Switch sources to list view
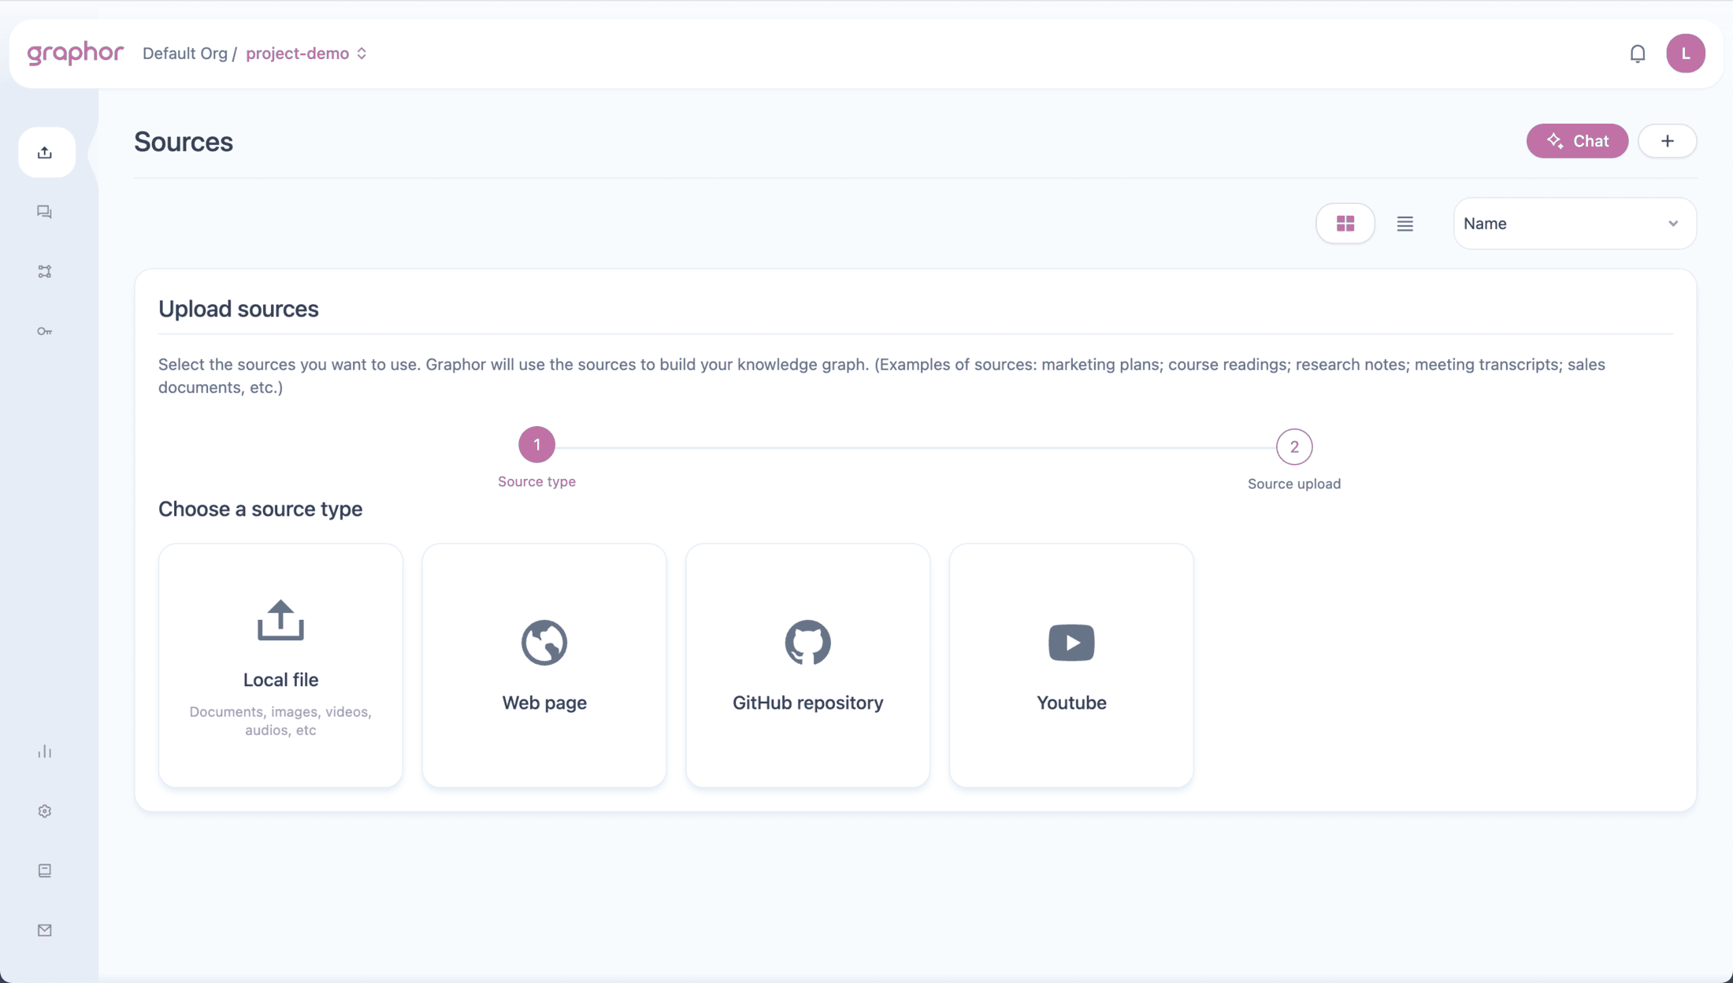Screen dimensions: 1733x983 (1405, 223)
